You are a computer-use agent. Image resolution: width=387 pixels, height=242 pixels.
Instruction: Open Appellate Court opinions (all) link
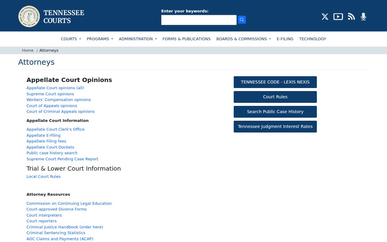point(55,88)
